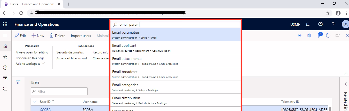Click Personalize this page
The height and width of the screenshot is (111, 349).
coord(30,58)
